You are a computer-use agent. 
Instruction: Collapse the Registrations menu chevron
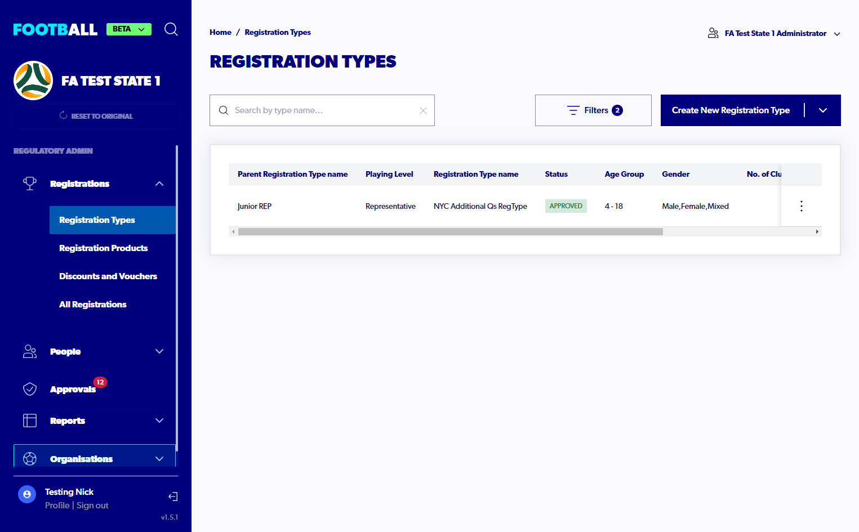tap(159, 184)
